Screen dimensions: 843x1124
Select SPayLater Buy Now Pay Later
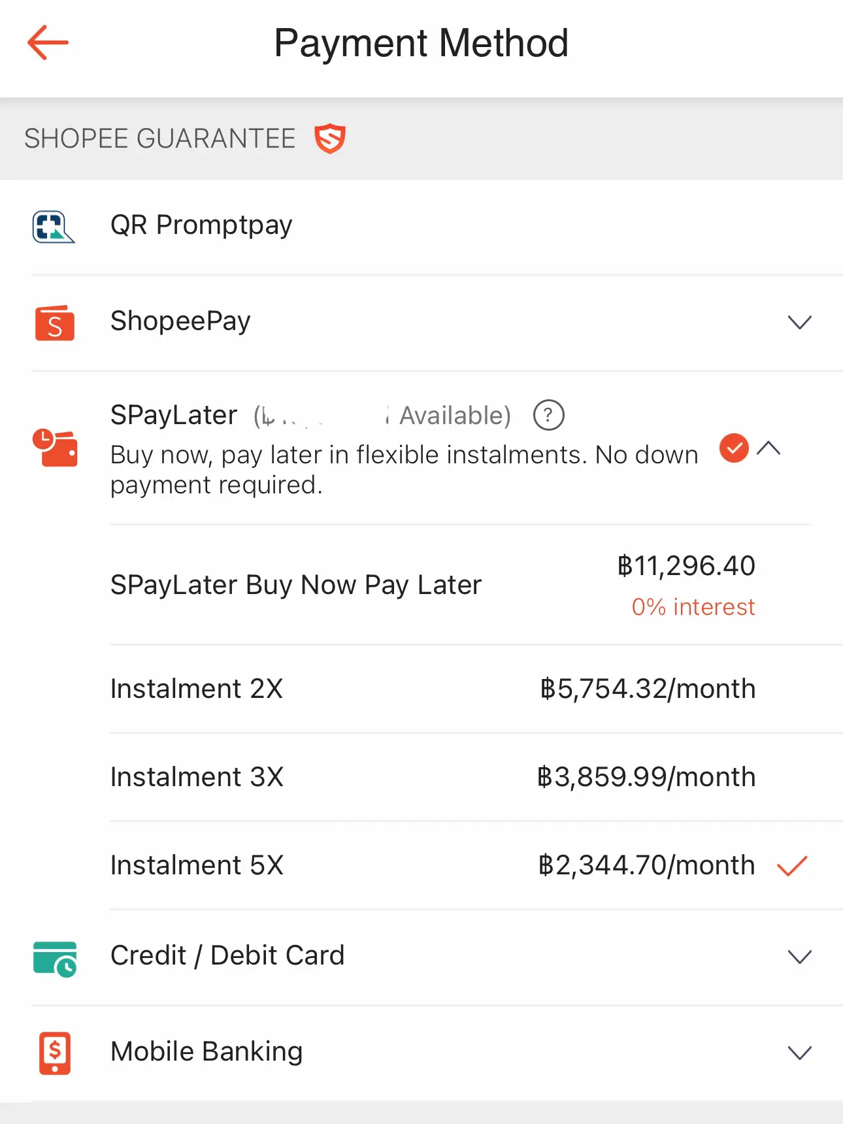pos(295,585)
